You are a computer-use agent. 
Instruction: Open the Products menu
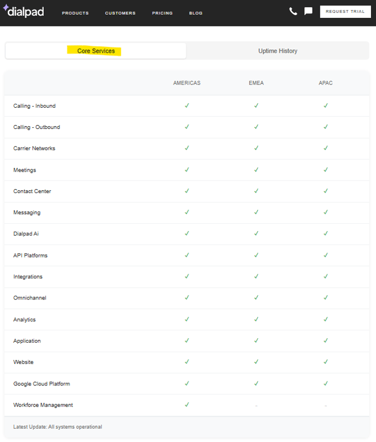coord(75,13)
